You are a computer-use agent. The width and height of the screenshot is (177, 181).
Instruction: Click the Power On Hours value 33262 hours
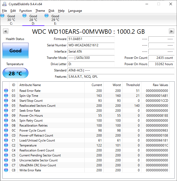coord(162,64)
